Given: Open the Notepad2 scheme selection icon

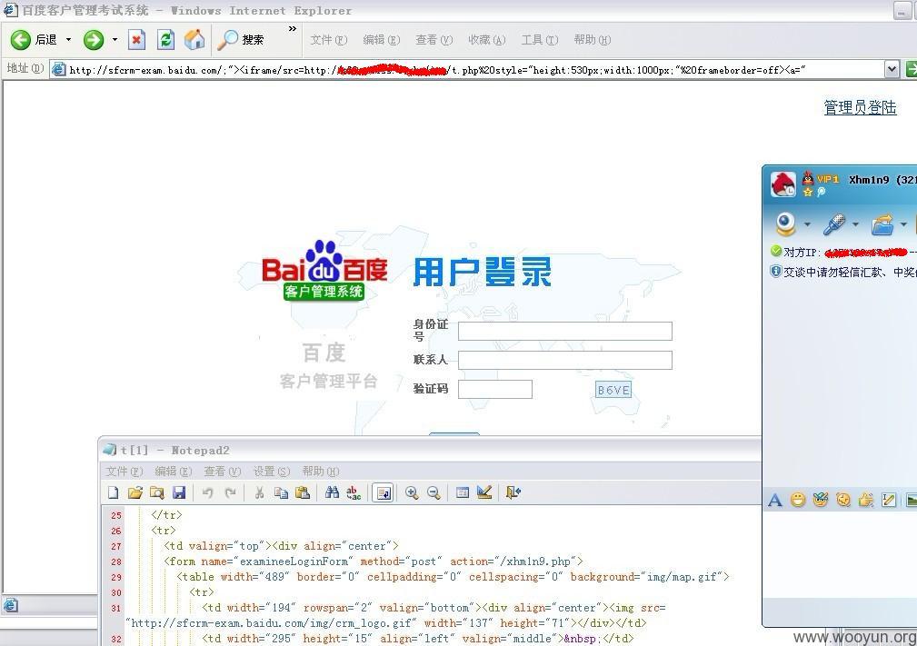Looking at the screenshot, I should pos(463,492).
